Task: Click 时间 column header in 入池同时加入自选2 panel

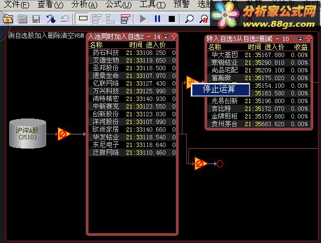Action: pyautogui.click(x=136, y=45)
